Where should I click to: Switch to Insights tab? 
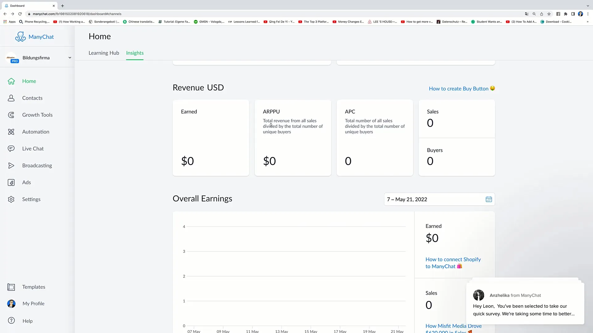click(135, 53)
